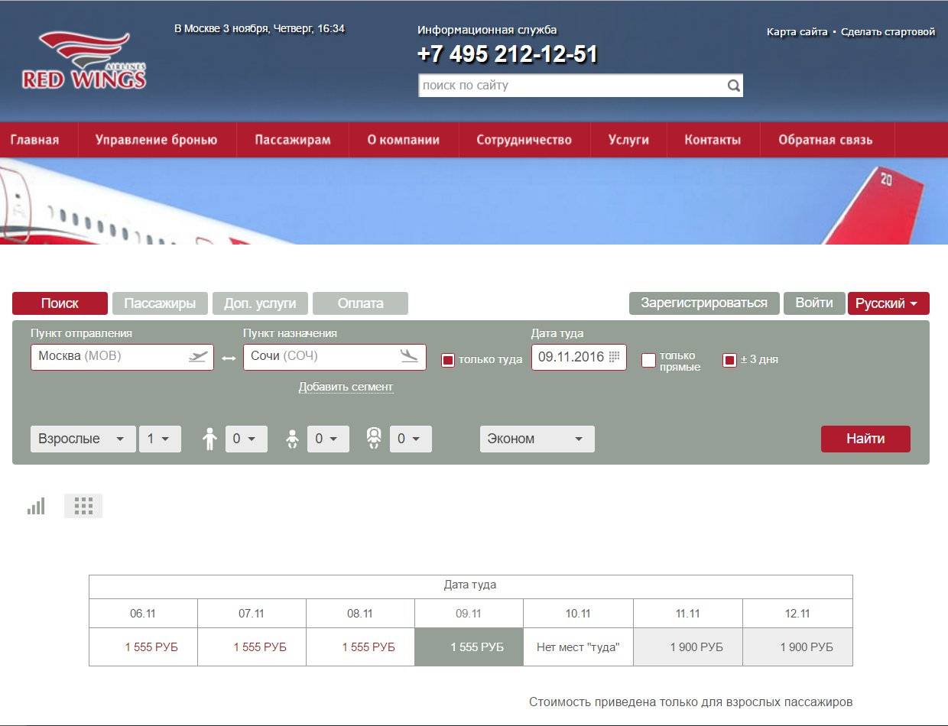Click the infant passenger icon
Screen dimensions: 948x726
pos(292,439)
